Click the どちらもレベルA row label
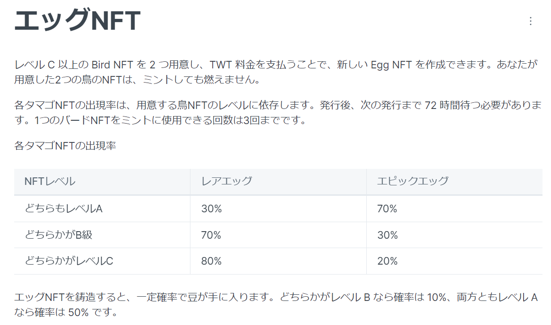The width and height of the screenshot is (551, 325). (64, 208)
